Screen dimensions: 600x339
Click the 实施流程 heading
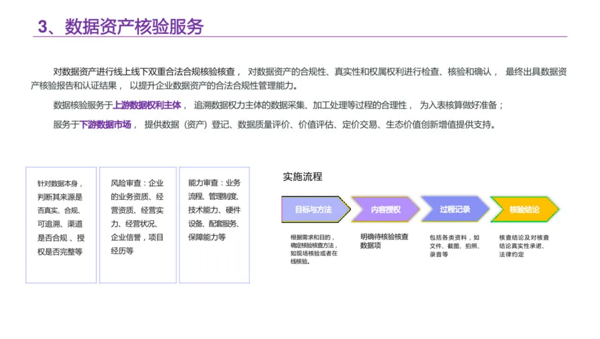(303, 177)
